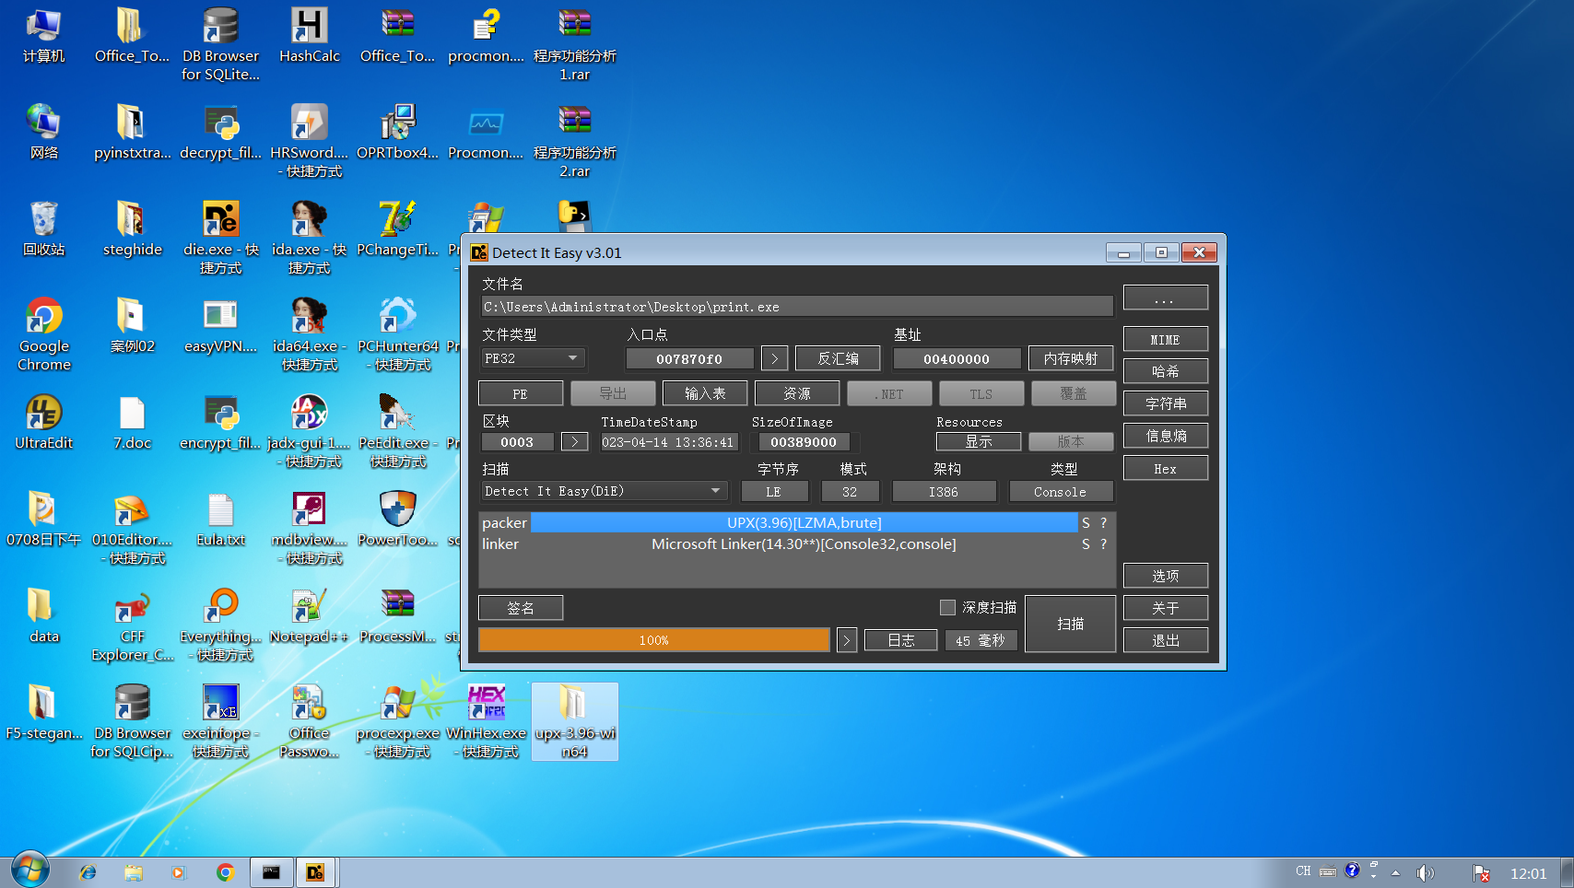Click the MIME button
Screen dimensions: 1574x888
pyautogui.click(x=1165, y=339)
